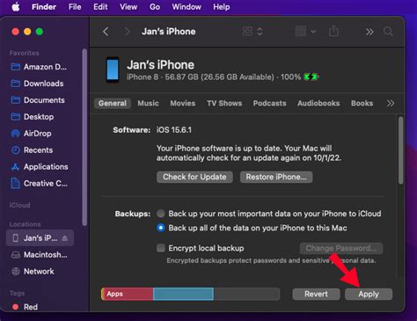Switch to the Podcasts tab
Screen dimensions: 417x321
pos(269,103)
